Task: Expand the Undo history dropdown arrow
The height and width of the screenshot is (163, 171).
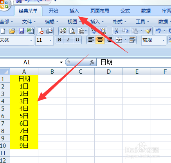Action: [164, 31]
